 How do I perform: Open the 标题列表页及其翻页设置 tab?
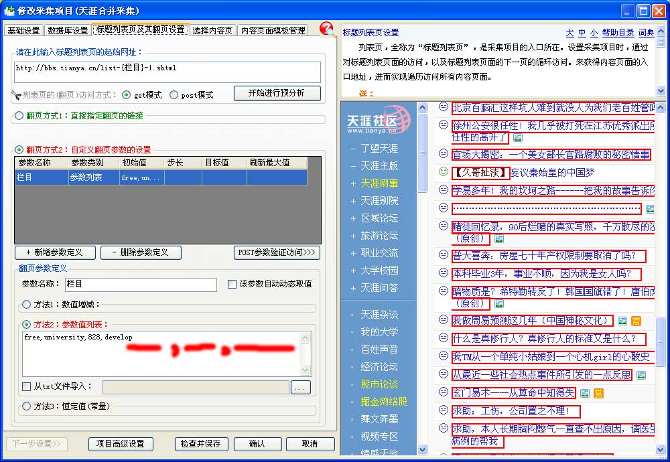coord(141,29)
